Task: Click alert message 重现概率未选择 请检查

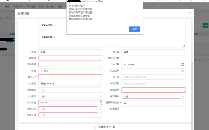Action: tap(80, 19)
